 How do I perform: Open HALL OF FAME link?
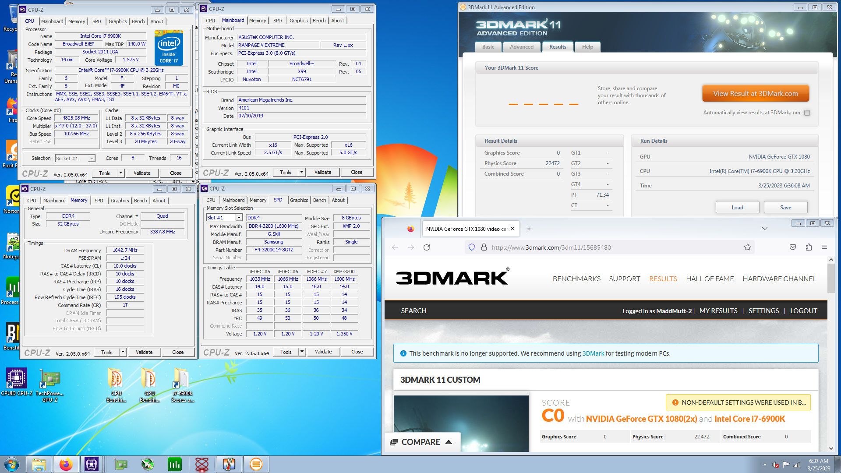(x=710, y=279)
